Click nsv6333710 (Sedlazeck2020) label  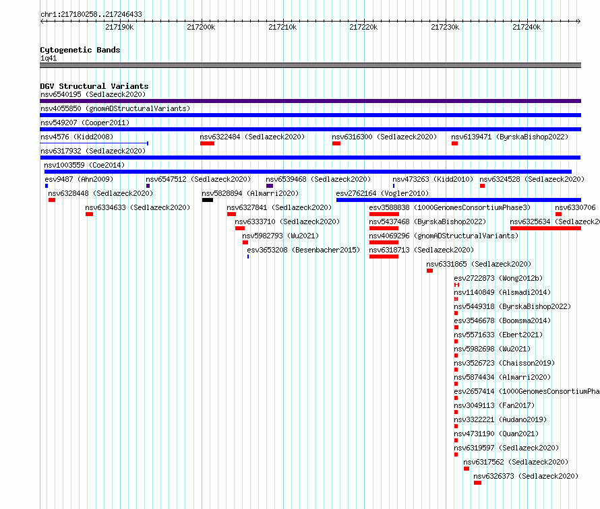click(x=287, y=222)
